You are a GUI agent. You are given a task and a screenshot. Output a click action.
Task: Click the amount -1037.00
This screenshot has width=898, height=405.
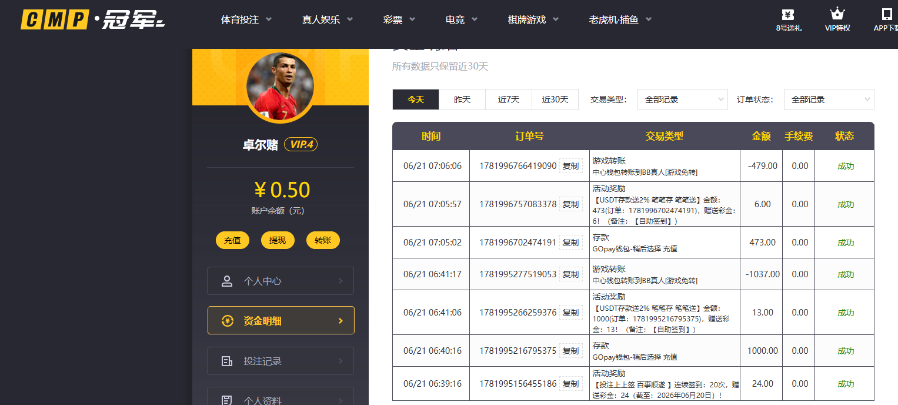762,274
